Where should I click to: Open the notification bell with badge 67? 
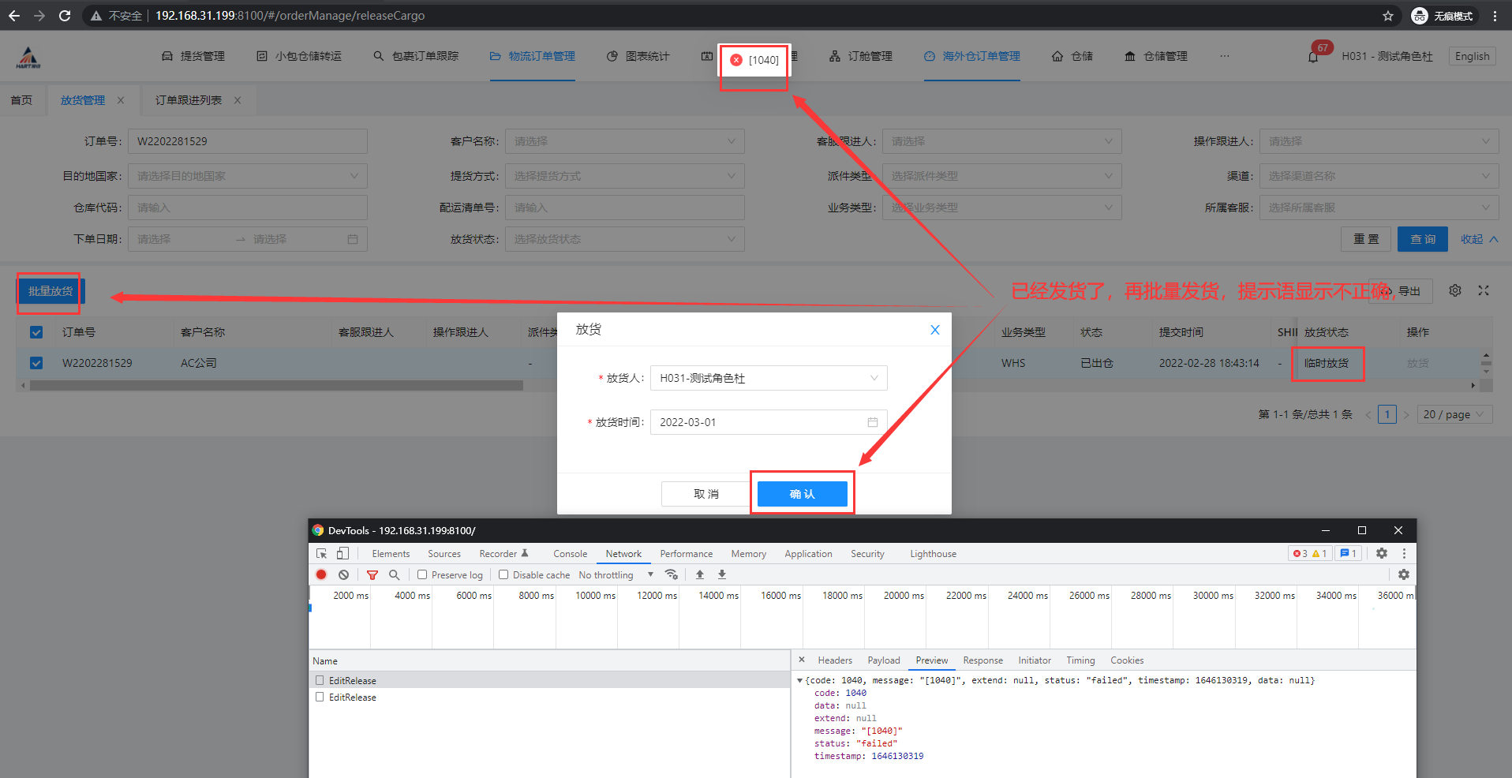pyautogui.click(x=1313, y=57)
